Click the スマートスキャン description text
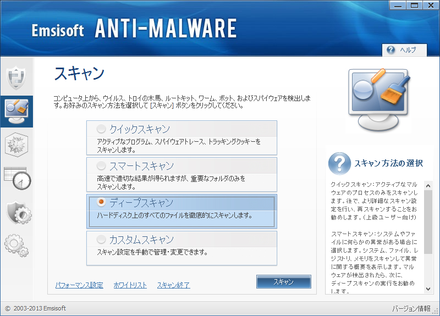 171,182
